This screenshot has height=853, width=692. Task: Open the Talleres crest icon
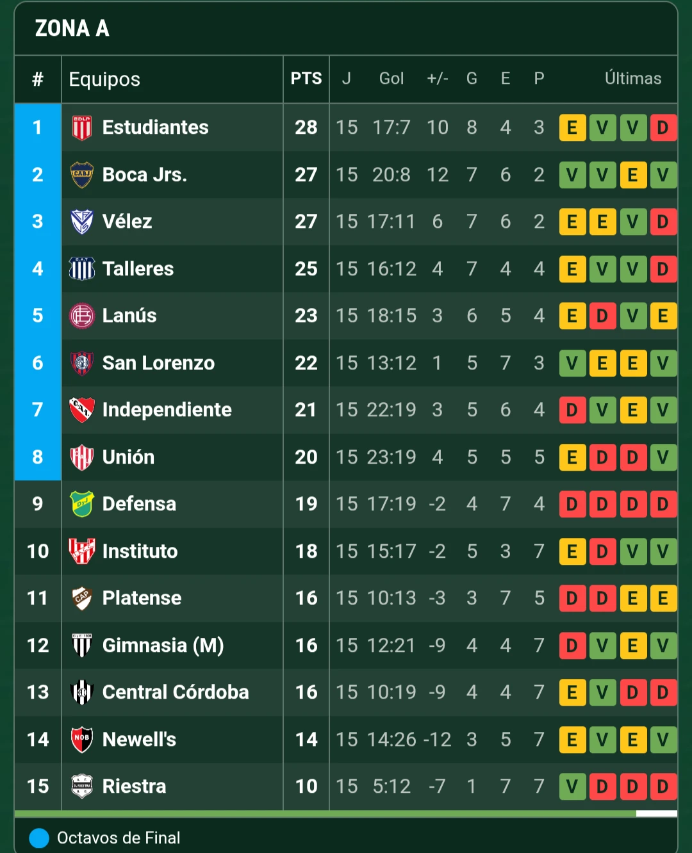(x=81, y=269)
